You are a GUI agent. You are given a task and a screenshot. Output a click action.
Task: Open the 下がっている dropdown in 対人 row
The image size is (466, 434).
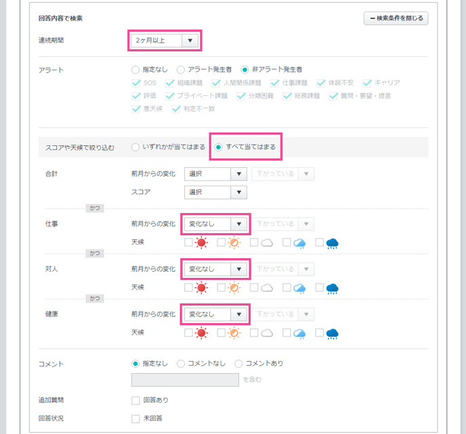pos(282,269)
